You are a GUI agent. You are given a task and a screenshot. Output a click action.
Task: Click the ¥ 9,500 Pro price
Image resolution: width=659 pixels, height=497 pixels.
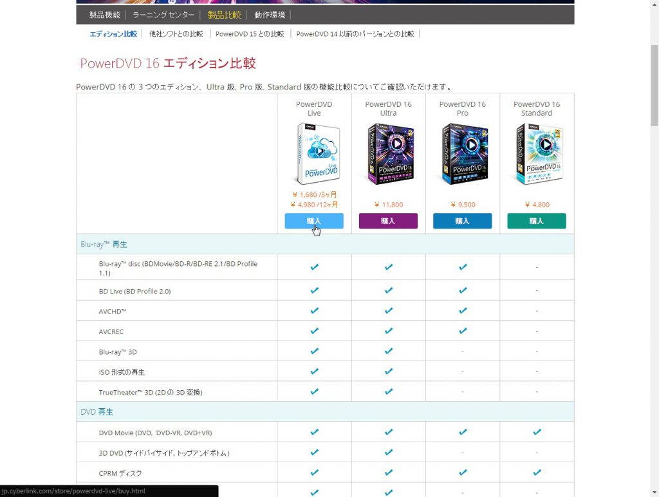click(463, 205)
